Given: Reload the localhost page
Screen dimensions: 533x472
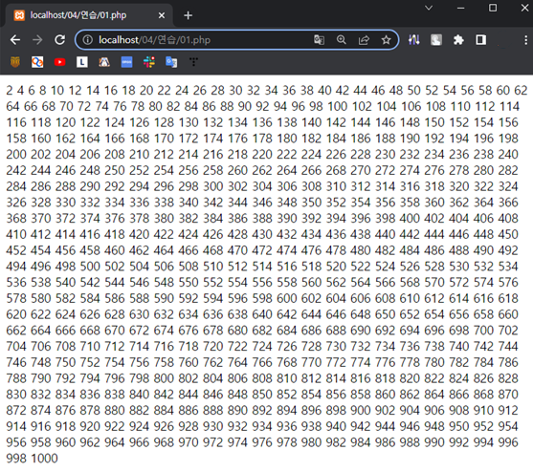Looking at the screenshot, I should coord(60,40).
